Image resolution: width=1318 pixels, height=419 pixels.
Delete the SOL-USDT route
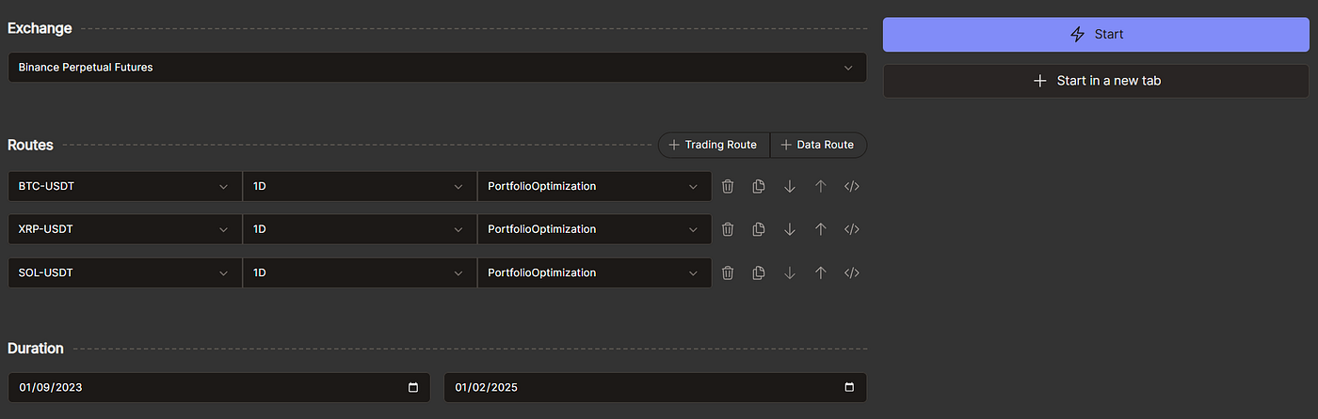[728, 272]
